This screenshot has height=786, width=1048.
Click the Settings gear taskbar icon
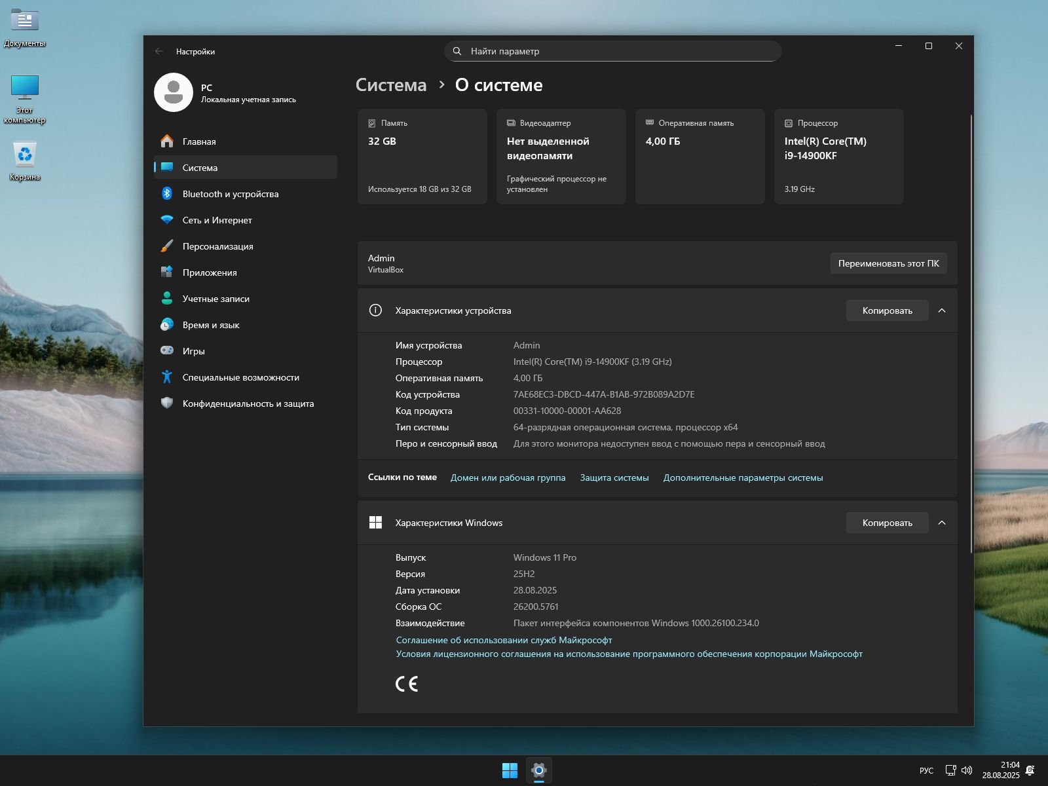click(539, 770)
